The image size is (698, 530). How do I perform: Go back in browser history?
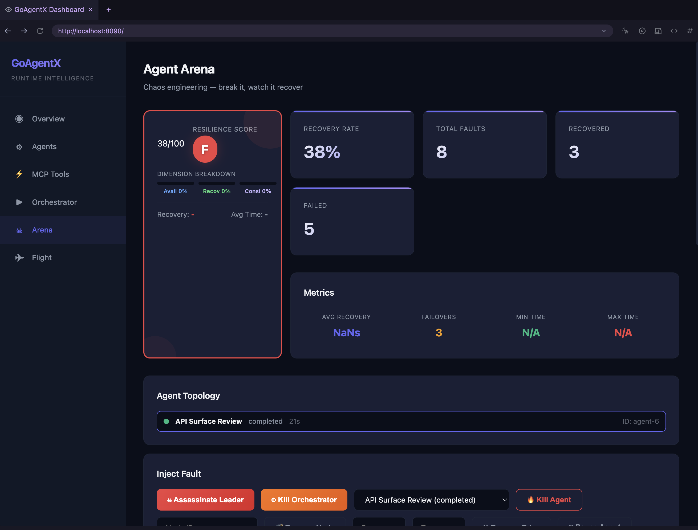pos(8,31)
